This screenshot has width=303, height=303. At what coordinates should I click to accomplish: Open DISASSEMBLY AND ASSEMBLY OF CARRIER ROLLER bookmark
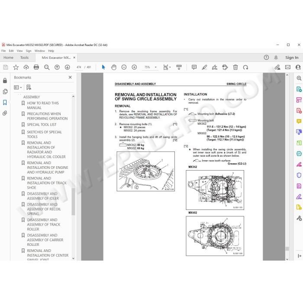[45, 240]
